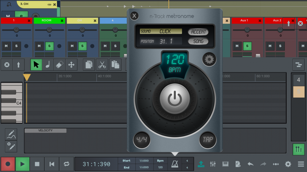The image size is (307, 172).
Task: Select the VELOCITY controller lane label
Action: click(x=45, y=130)
